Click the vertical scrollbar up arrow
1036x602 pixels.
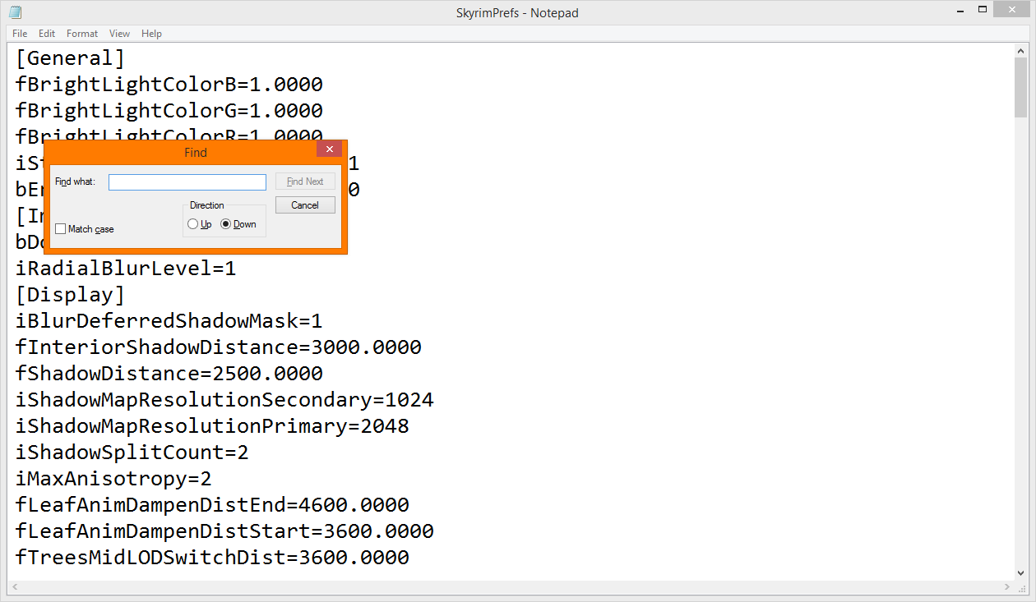1021,51
